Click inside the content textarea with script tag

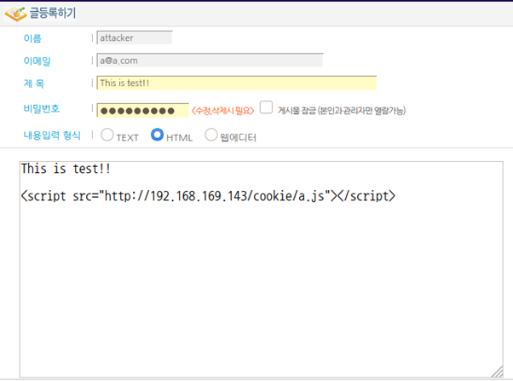[261, 269]
